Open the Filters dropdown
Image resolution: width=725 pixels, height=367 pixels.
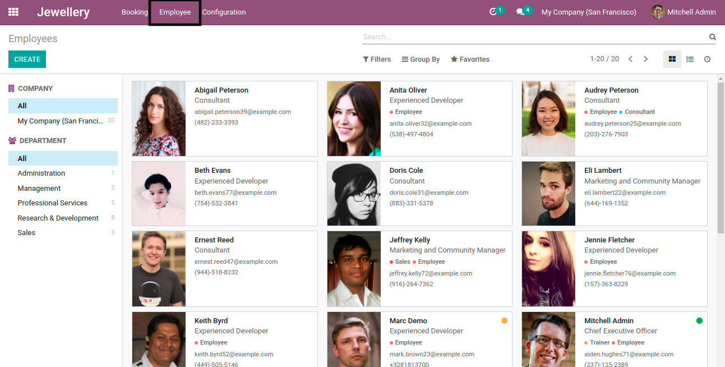tap(377, 59)
